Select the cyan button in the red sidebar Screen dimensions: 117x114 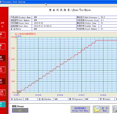(x=2, y=104)
